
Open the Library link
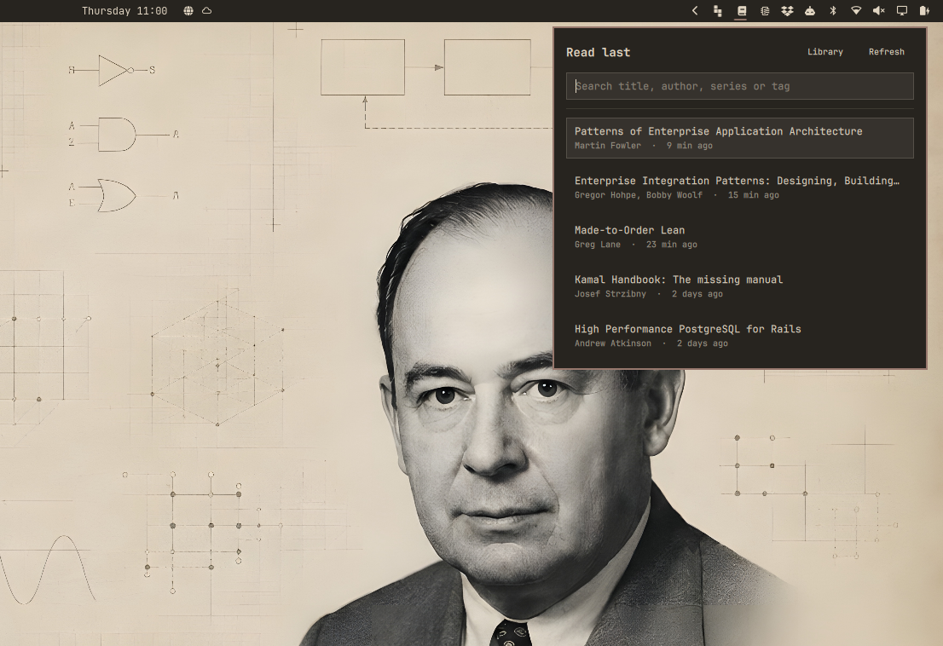click(825, 52)
